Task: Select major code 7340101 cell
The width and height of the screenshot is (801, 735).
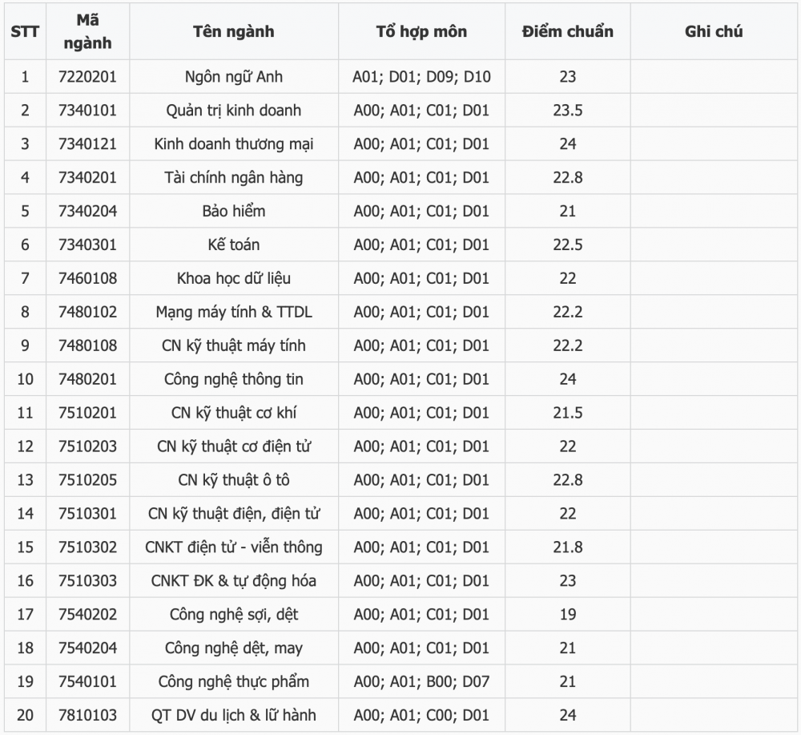Action: click(x=87, y=111)
